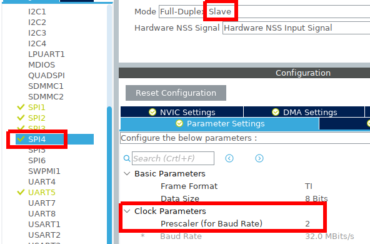Select SPI6 peripheral

[x=37, y=160]
